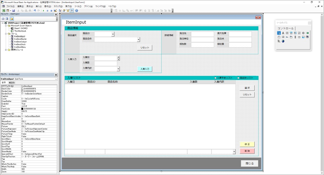
Task: Pick the CommandButton control in the Toolbox
Action: [283, 37]
